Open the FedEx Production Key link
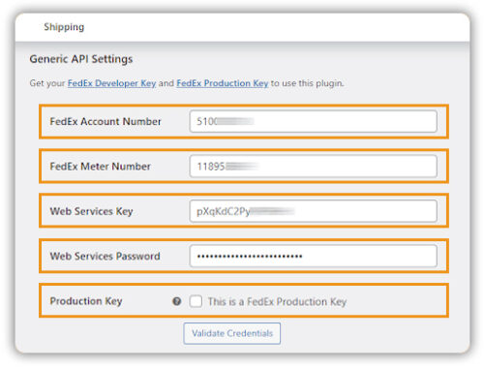Screen dimensions: 484x368 tap(223, 83)
